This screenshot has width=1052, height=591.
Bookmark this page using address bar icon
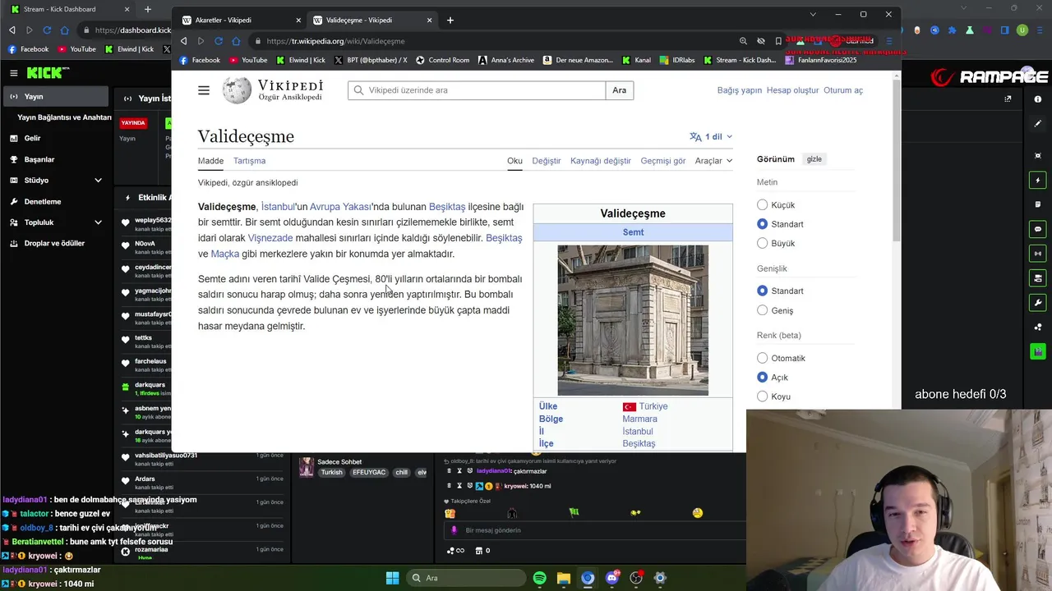778,41
